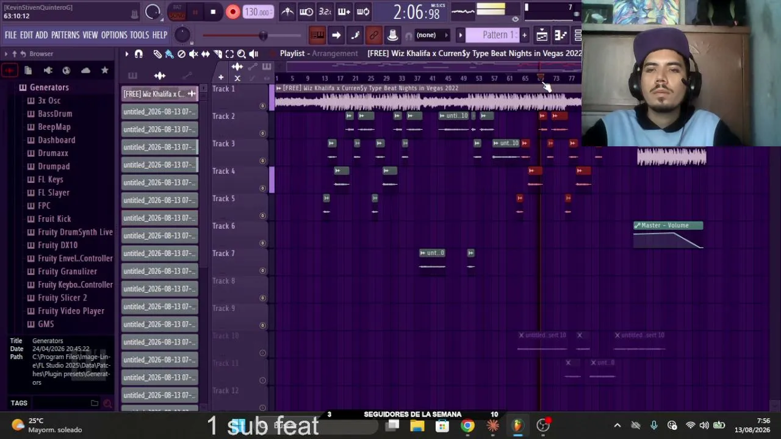Toggle the link/multilink controllers icon
781x439 pixels.
(x=374, y=35)
